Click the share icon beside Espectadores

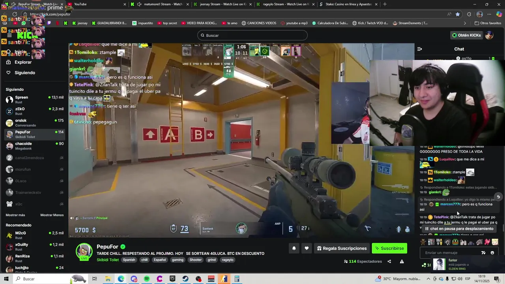[x=389, y=262]
